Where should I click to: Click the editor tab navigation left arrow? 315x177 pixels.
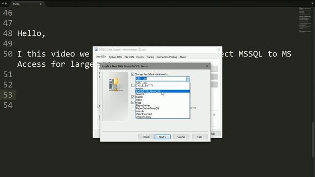click(2, 3)
